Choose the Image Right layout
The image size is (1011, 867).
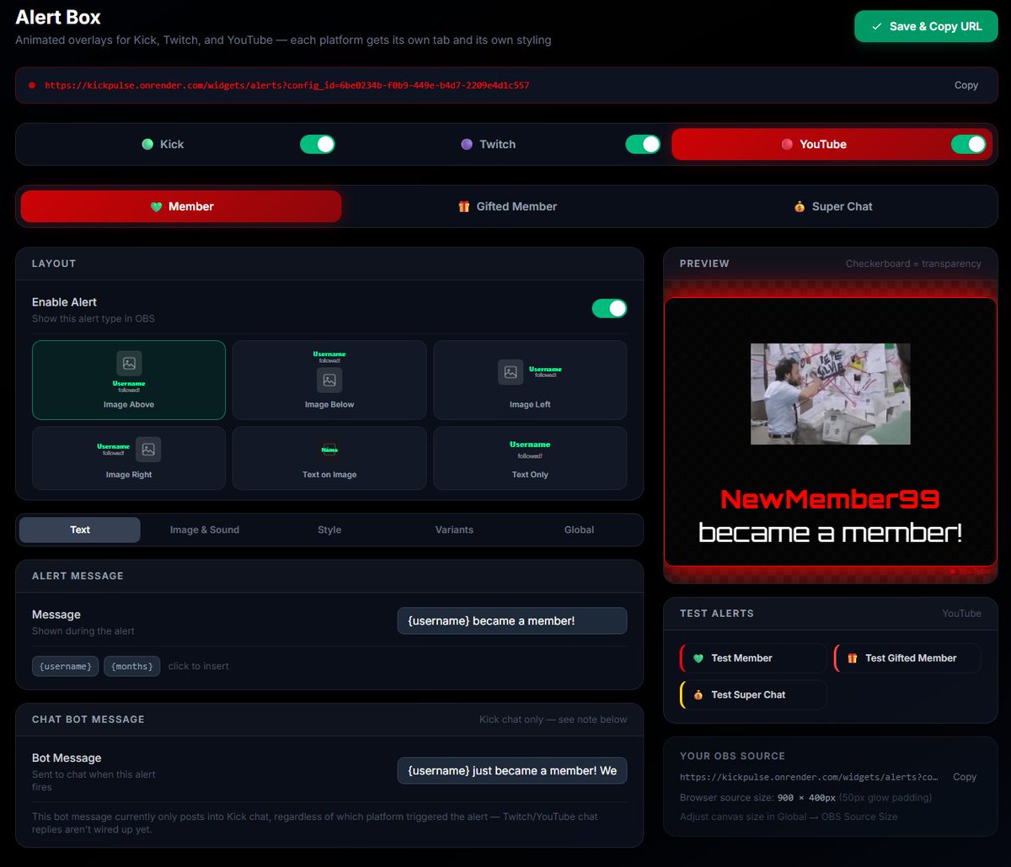tap(129, 458)
